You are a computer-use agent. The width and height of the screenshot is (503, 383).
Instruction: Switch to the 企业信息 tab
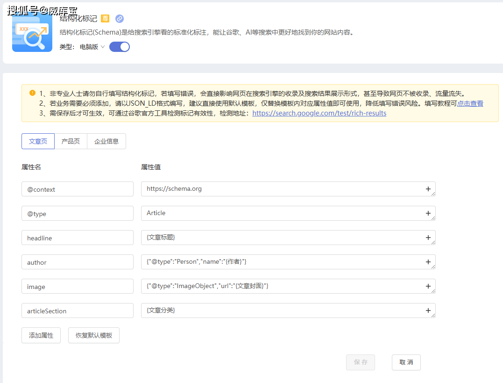pyautogui.click(x=106, y=141)
